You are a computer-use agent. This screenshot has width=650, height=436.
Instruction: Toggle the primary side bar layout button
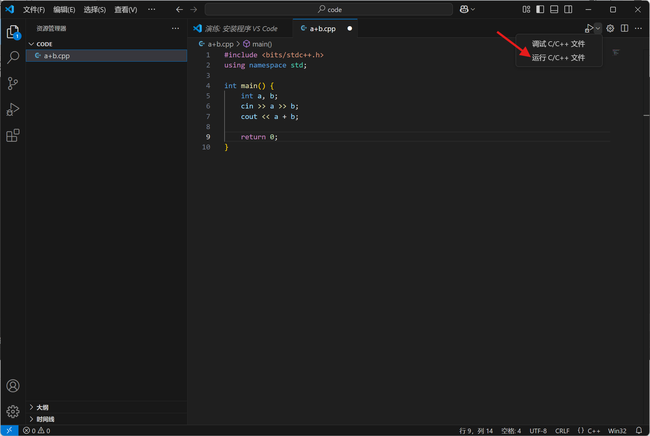[x=540, y=10]
